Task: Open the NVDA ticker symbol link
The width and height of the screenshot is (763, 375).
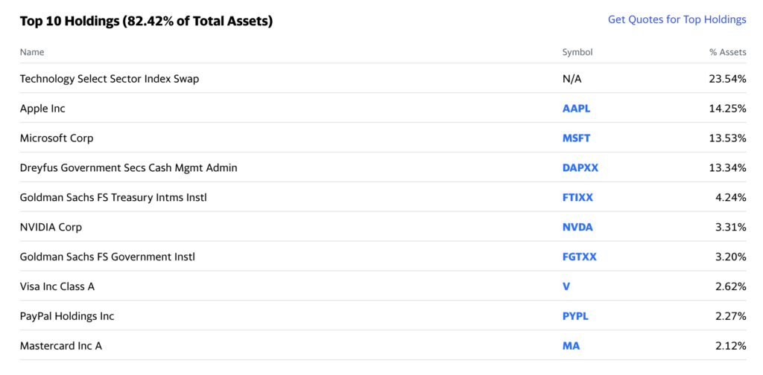Action: click(577, 227)
